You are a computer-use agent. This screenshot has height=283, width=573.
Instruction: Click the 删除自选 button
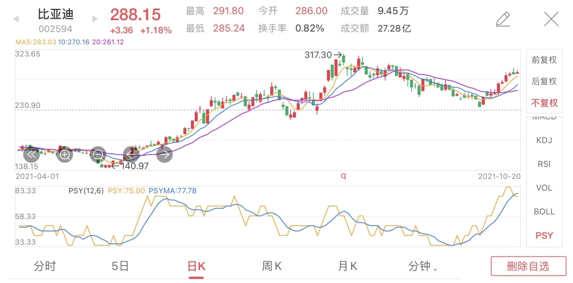528,266
